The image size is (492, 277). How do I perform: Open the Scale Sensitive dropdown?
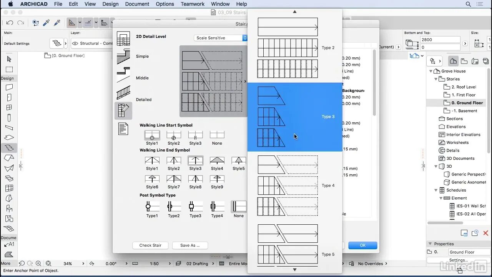coord(221,38)
